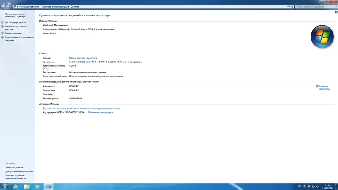Click product code 00426-292-0000007-85160

point(71,112)
